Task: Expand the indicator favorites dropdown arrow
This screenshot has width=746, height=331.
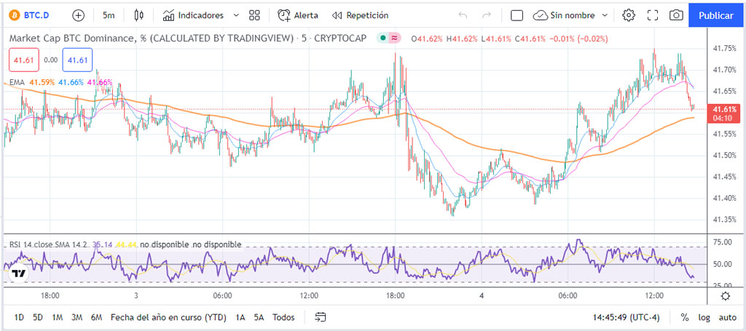Action: [236, 15]
